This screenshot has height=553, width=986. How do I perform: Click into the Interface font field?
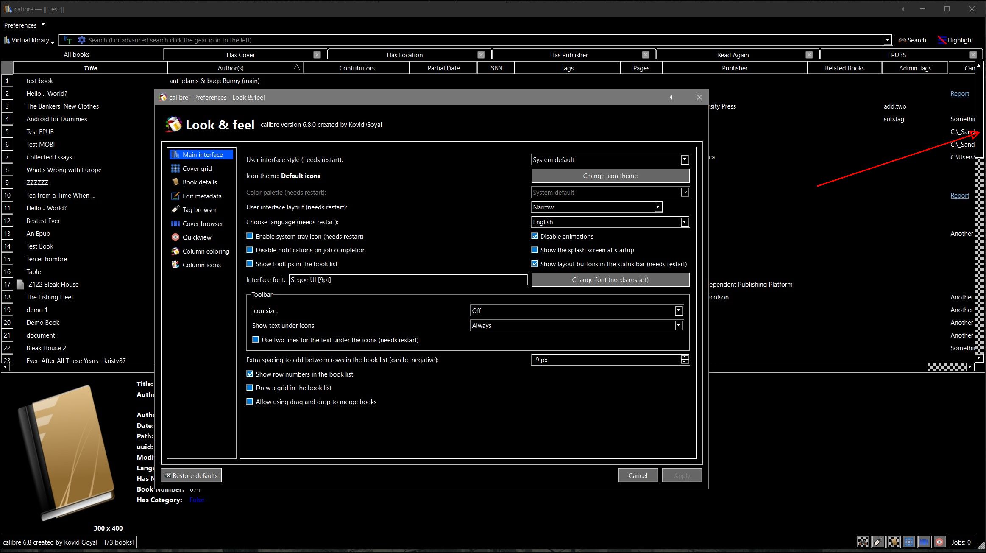[407, 279]
